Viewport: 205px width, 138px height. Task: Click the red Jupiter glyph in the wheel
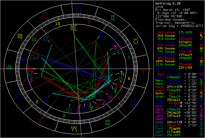tap(98, 105)
